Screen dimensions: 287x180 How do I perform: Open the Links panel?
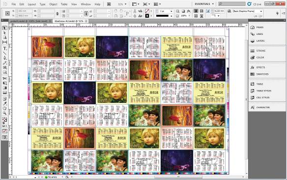[x=259, y=34]
